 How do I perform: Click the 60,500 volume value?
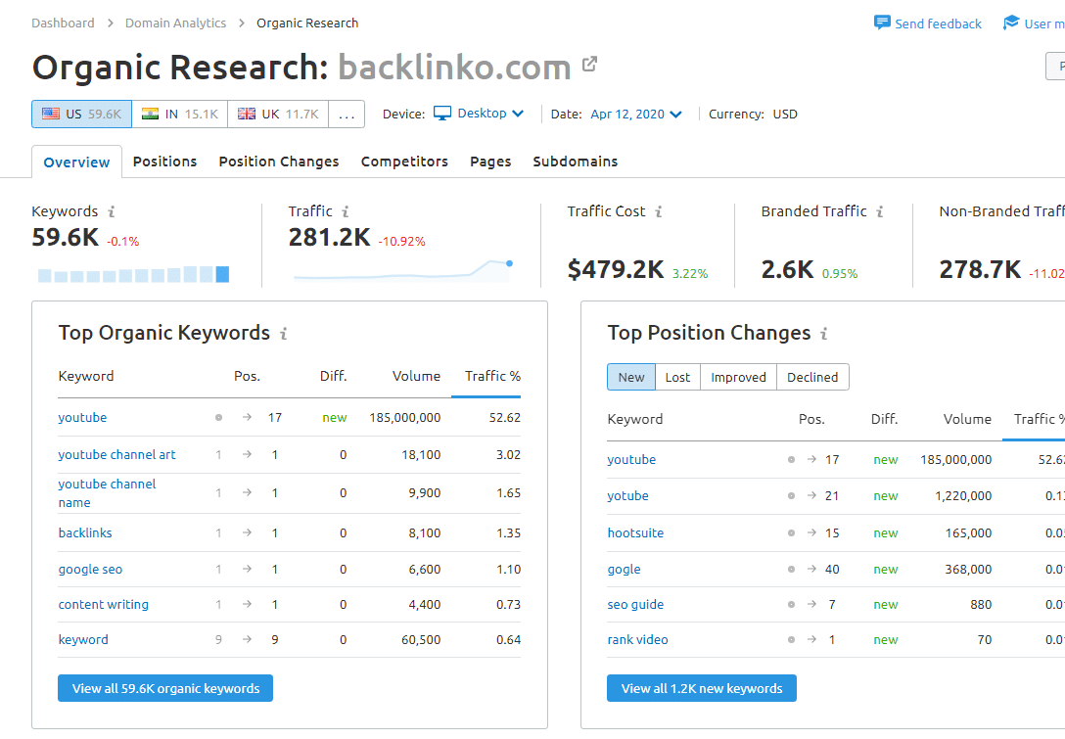(x=421, y=640)
